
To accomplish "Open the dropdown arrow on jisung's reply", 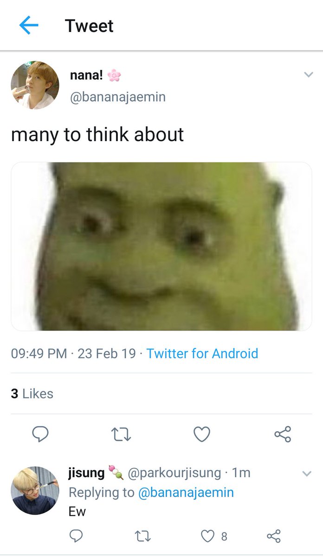I will point(307,473).
